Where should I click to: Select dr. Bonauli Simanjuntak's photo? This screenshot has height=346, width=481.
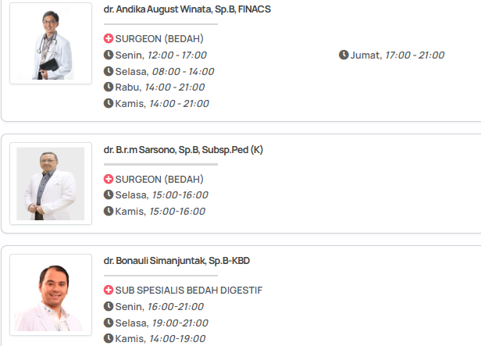pos(51,295)
